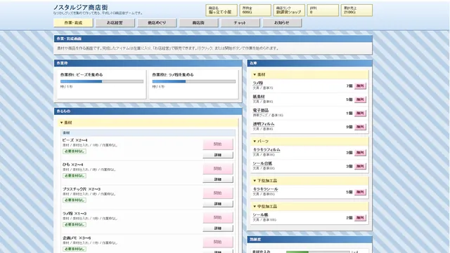Screen dimensions: 450x253
Task: Click the 必要素材なし tag under プラスチック片
Action: [75, 200]
